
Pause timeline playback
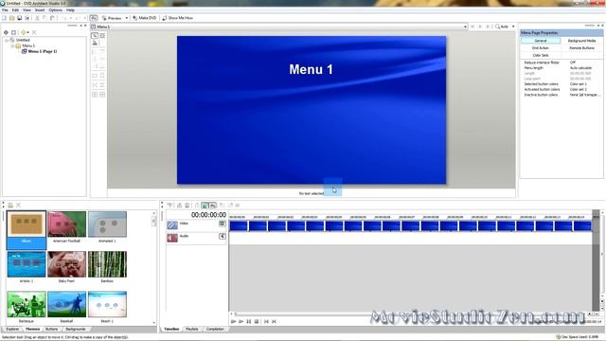(x=249, y=321)
